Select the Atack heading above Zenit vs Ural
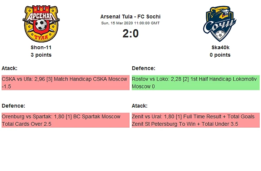Screen dimensions: 261x171 (x=140, y=106)
